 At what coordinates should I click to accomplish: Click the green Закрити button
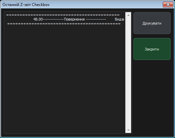[x=152, y=49]
